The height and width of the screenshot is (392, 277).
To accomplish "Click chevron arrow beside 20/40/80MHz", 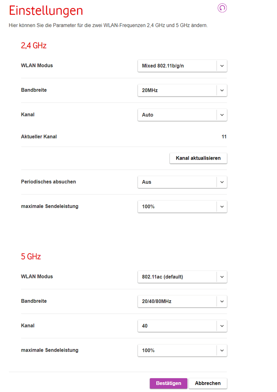I will tap(222, 302).
